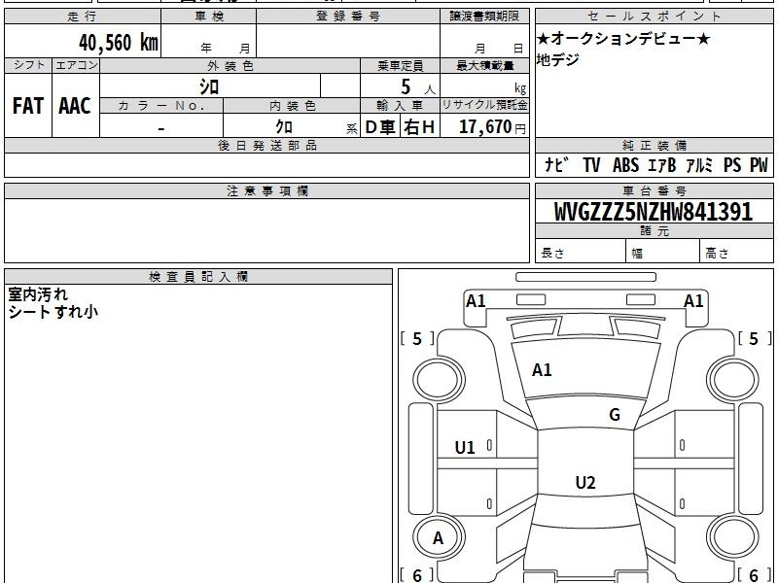Click seating capacity value 5

pyautogui.click(x=406, y=86)
